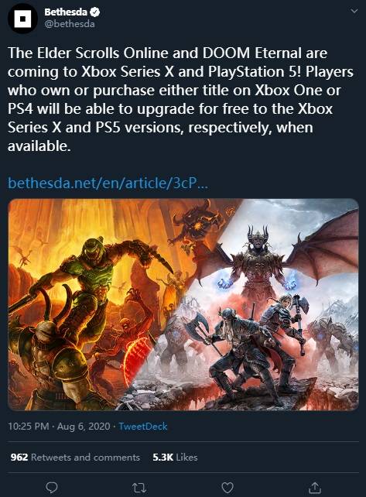The image size is (366, 497).
Task: Reply to the tweet with the speech bubble icon
Action: [52, 487]
